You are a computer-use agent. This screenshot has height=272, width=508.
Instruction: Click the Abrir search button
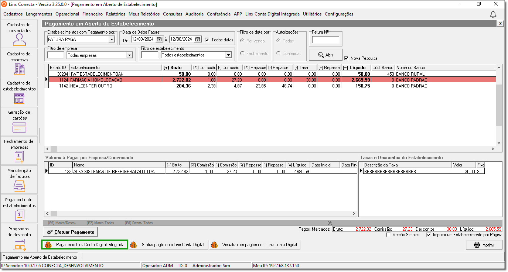click(x=325, y=55)
